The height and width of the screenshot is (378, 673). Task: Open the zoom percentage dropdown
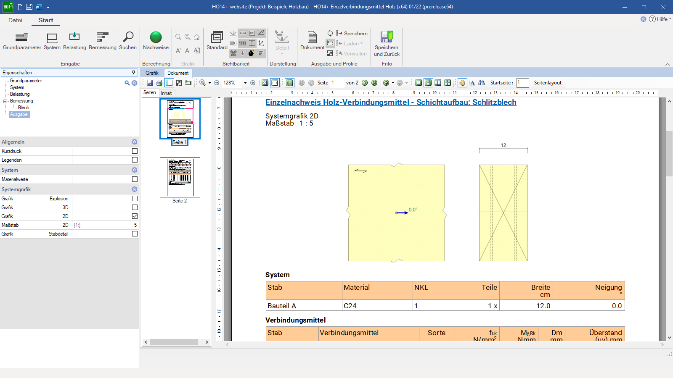[x=245, y=83]
